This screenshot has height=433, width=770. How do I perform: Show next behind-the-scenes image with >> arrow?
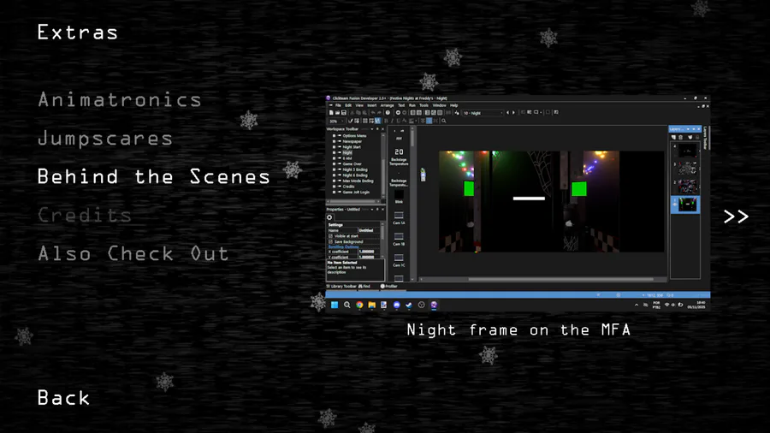(x=736, y=216)
